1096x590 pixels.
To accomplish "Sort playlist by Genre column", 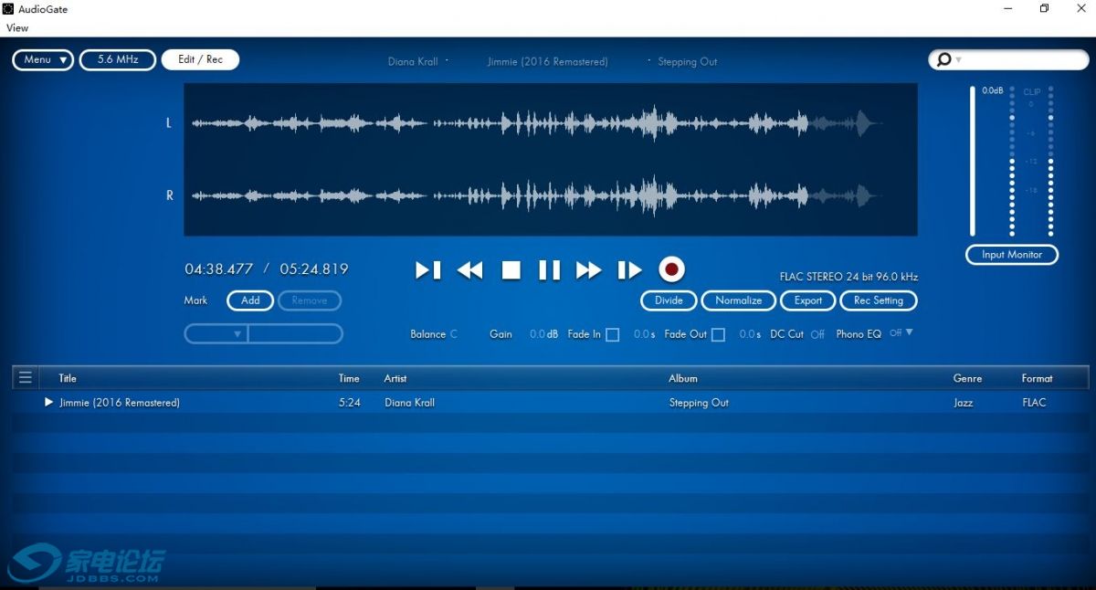I will click(x=968, y=378).
